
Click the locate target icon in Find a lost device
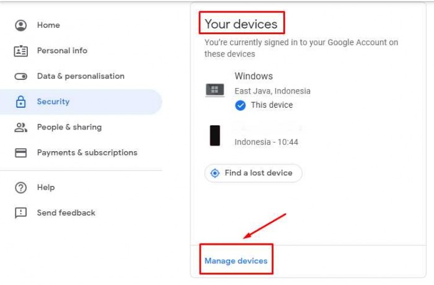215,173
